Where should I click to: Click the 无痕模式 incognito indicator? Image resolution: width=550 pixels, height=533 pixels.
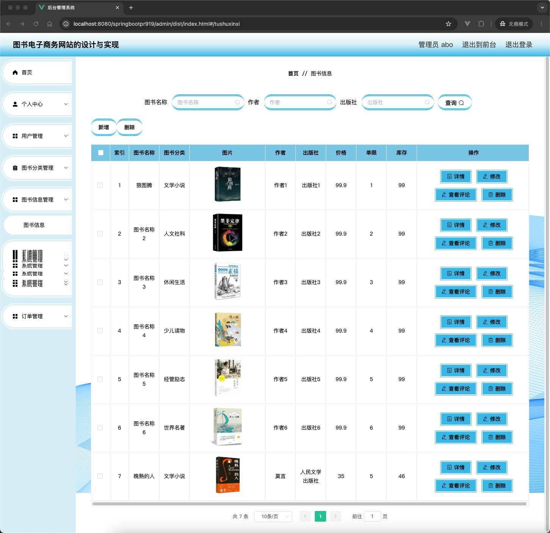pyautogui.click(x=514, y=24)
